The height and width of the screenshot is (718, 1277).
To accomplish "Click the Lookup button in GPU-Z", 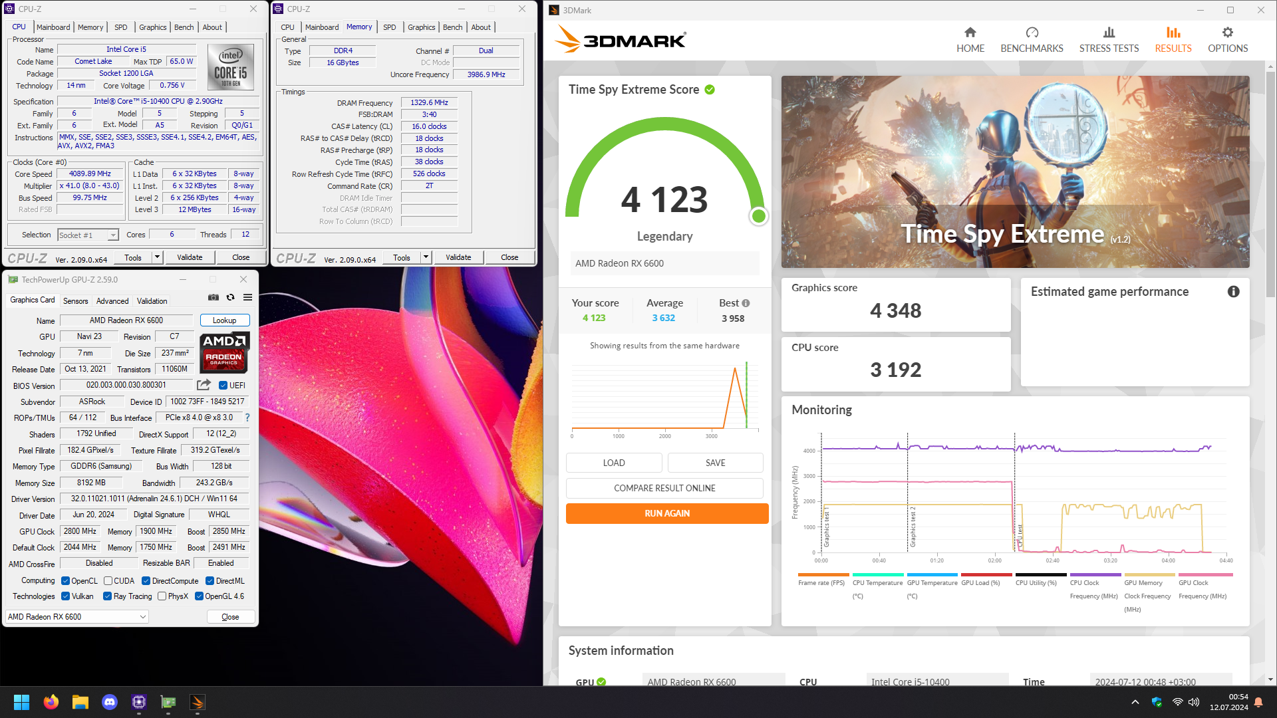I will pyautogui.click(x=224, y=320).
